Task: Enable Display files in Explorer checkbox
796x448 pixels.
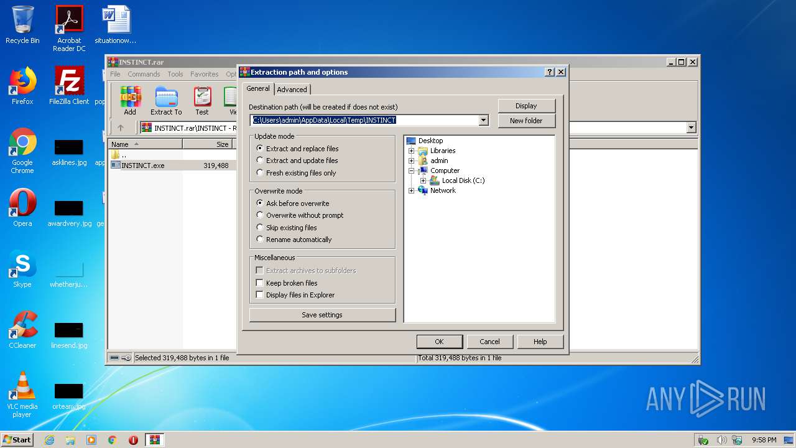Action: point(260,295)
